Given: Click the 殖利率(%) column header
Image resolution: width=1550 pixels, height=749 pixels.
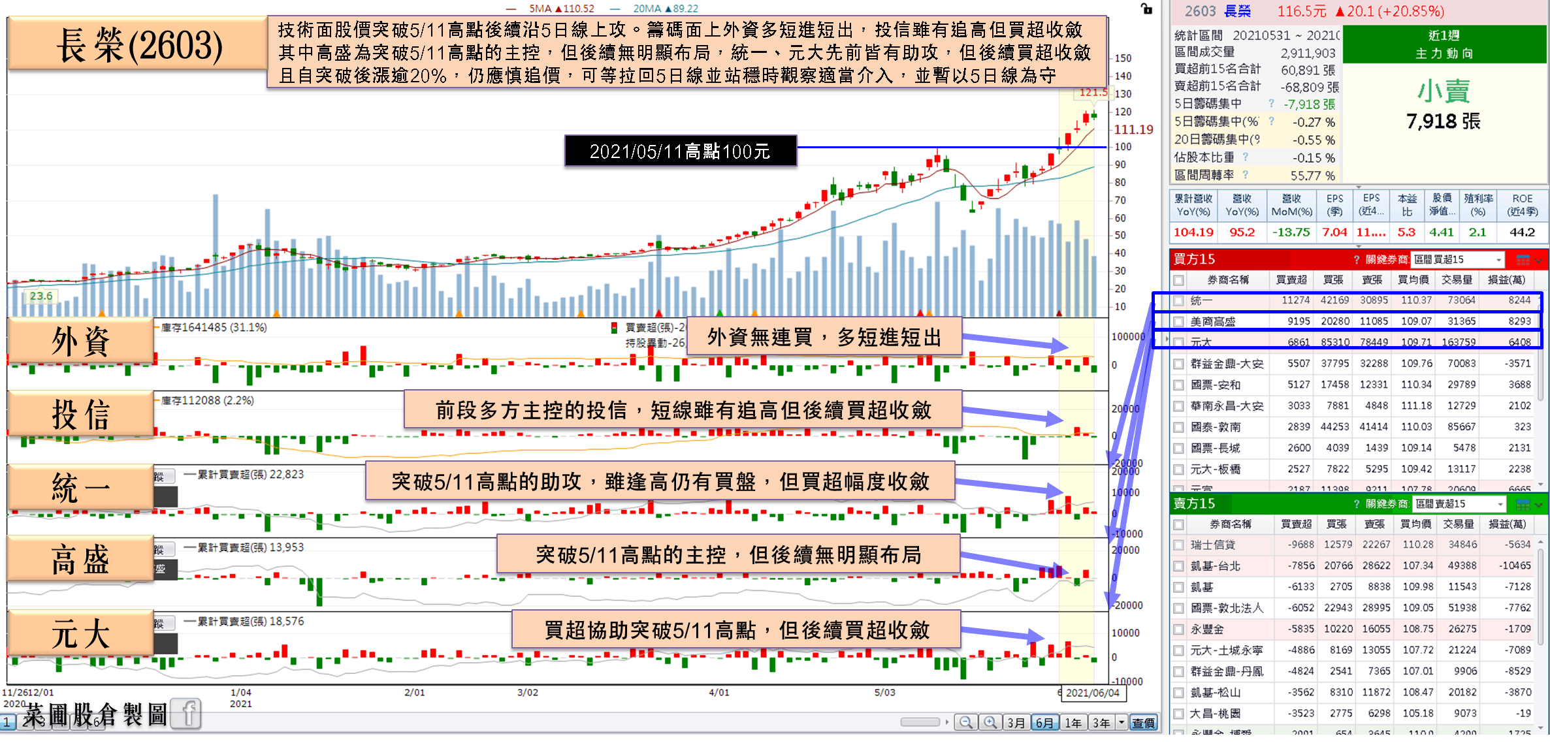Looking at the screenshot, I should pos(1478,205).
